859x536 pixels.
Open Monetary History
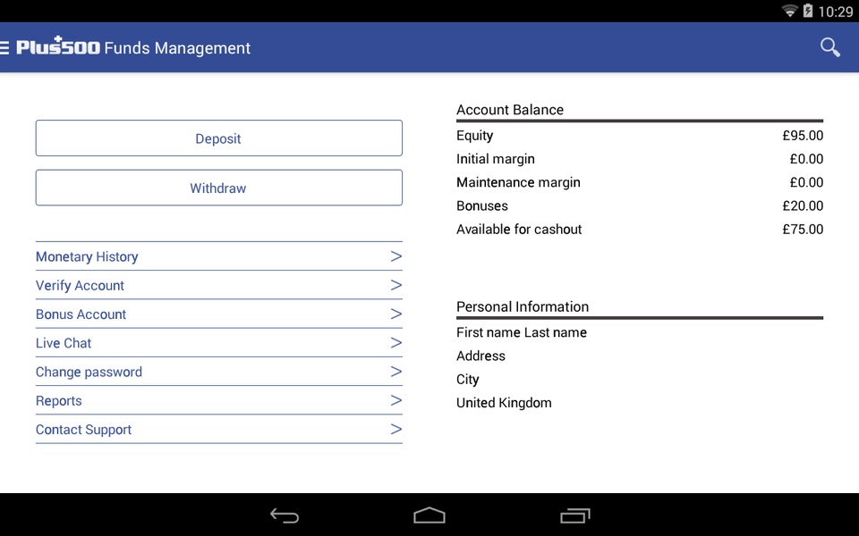[219, 256]
